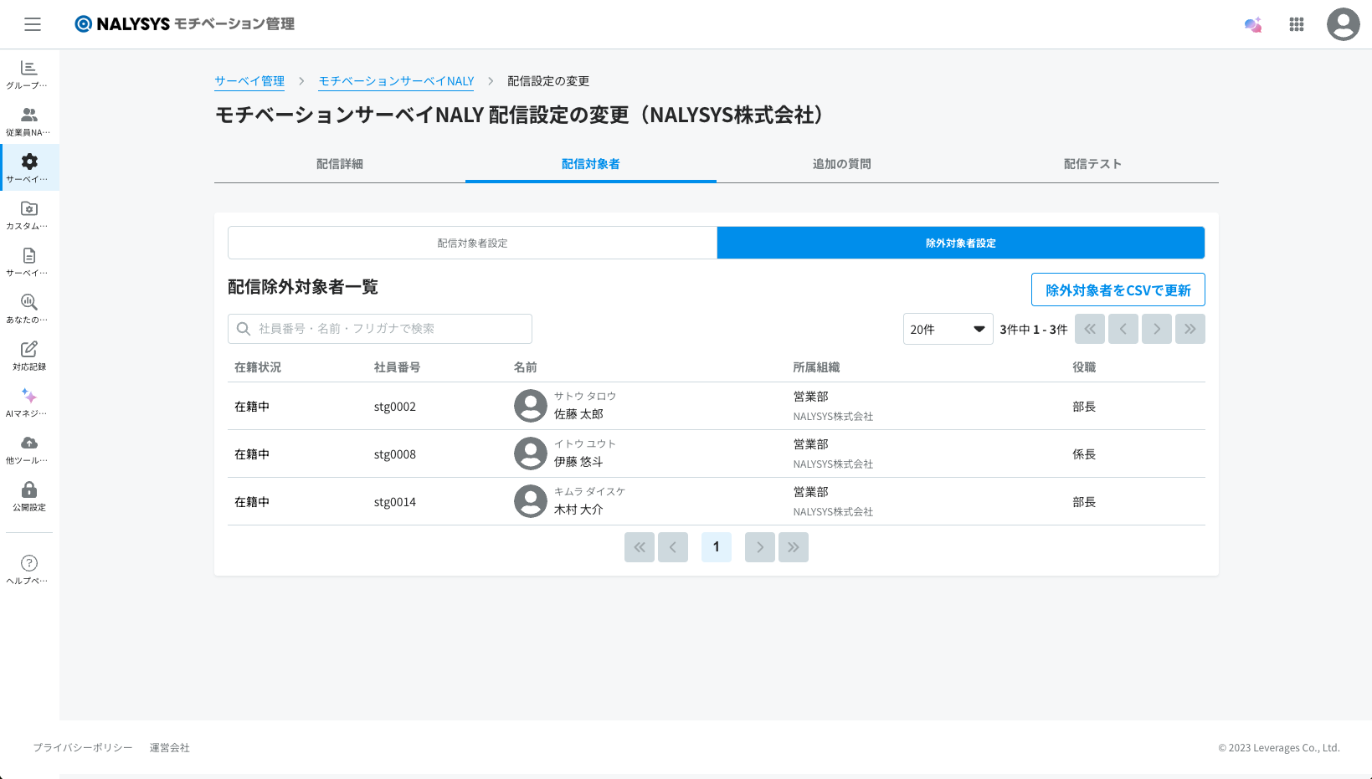
Task: Click the name 木村 大介
Action: pyautogui.click(x=578, y=510)
